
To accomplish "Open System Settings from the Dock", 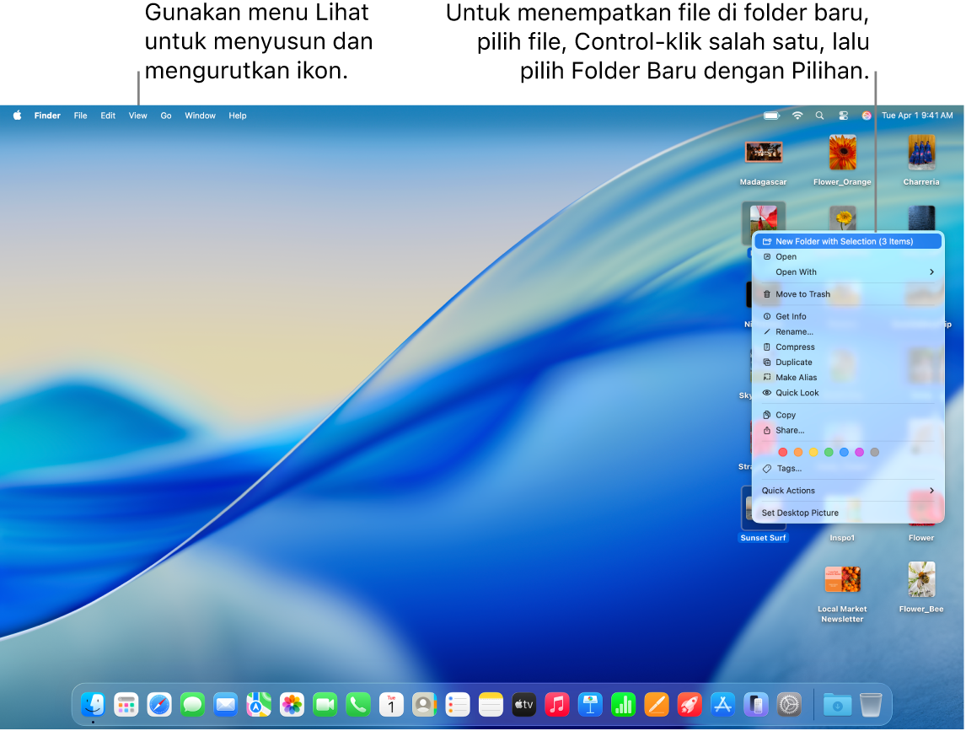I will pyautogui.click(x=790, y=704).
